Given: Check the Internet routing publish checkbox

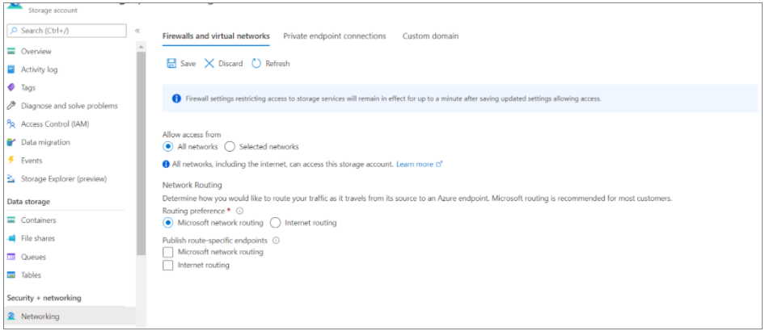Looking at the screenshot, I should click(168, 265).
